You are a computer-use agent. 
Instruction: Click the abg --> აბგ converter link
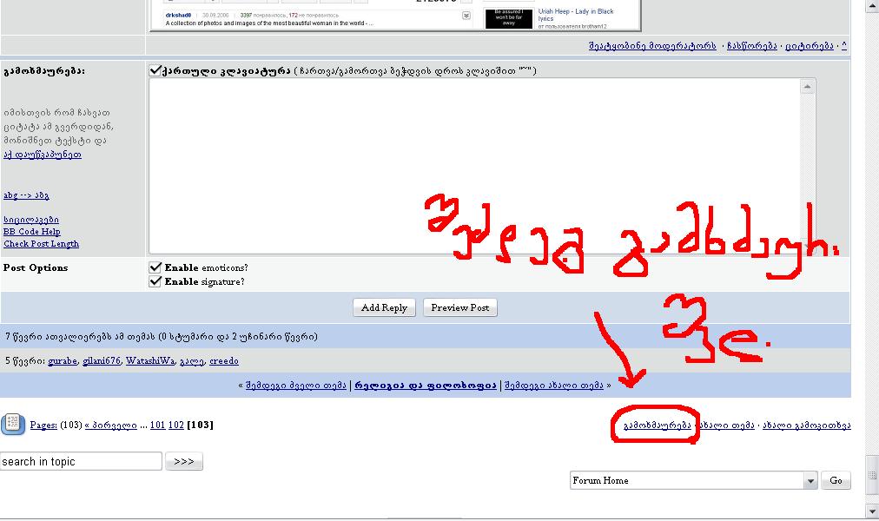click(x=26, y=195)
